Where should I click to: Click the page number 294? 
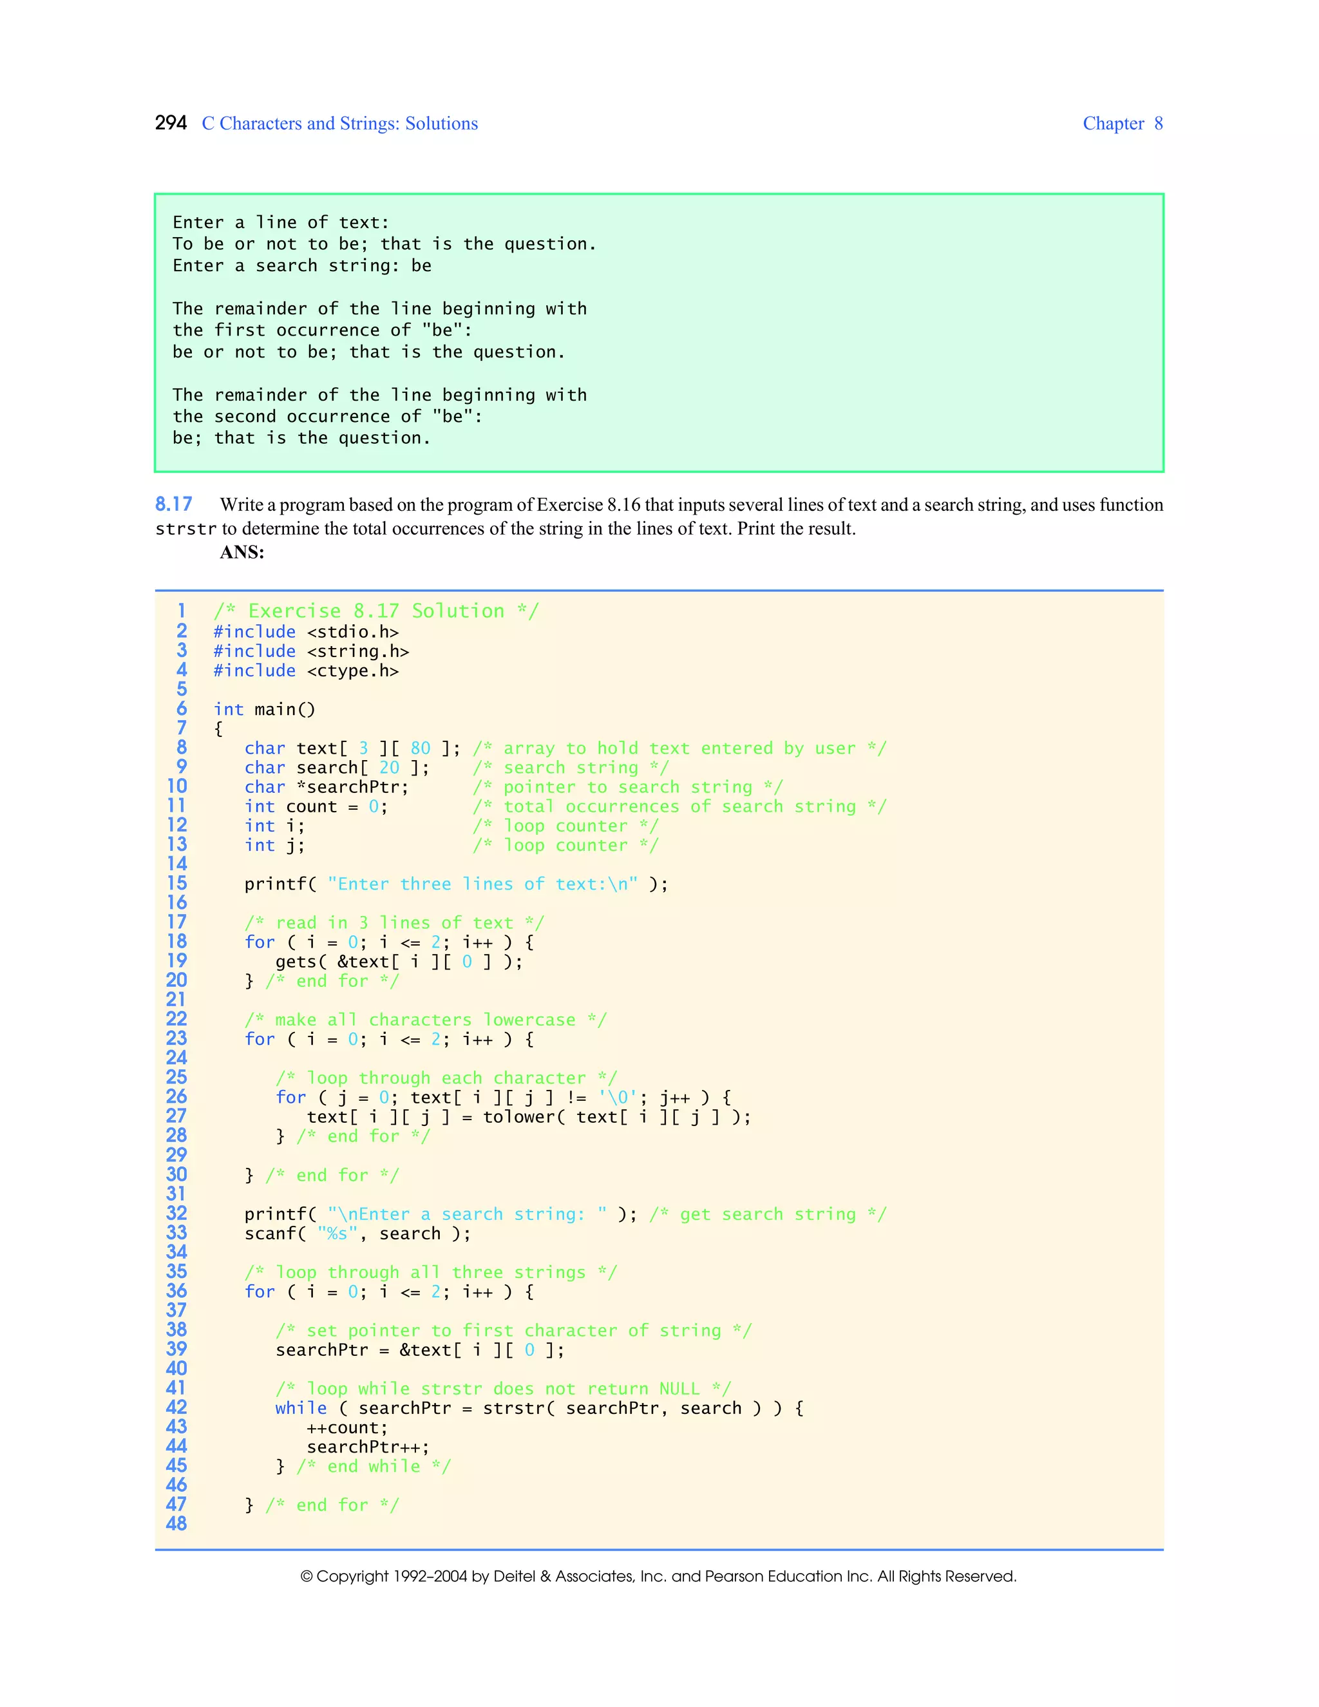(x=170, y=122)
